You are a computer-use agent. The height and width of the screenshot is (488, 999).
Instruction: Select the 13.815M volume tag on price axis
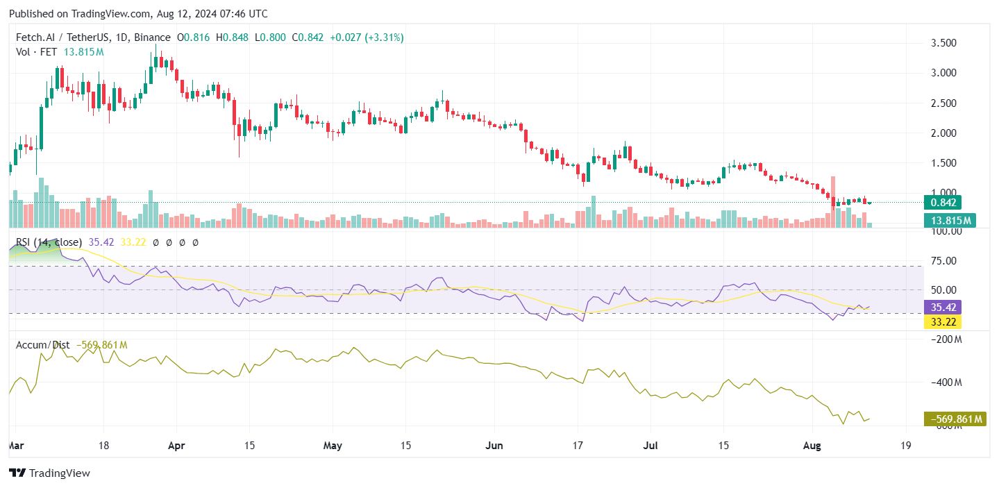tap(950, 221)
